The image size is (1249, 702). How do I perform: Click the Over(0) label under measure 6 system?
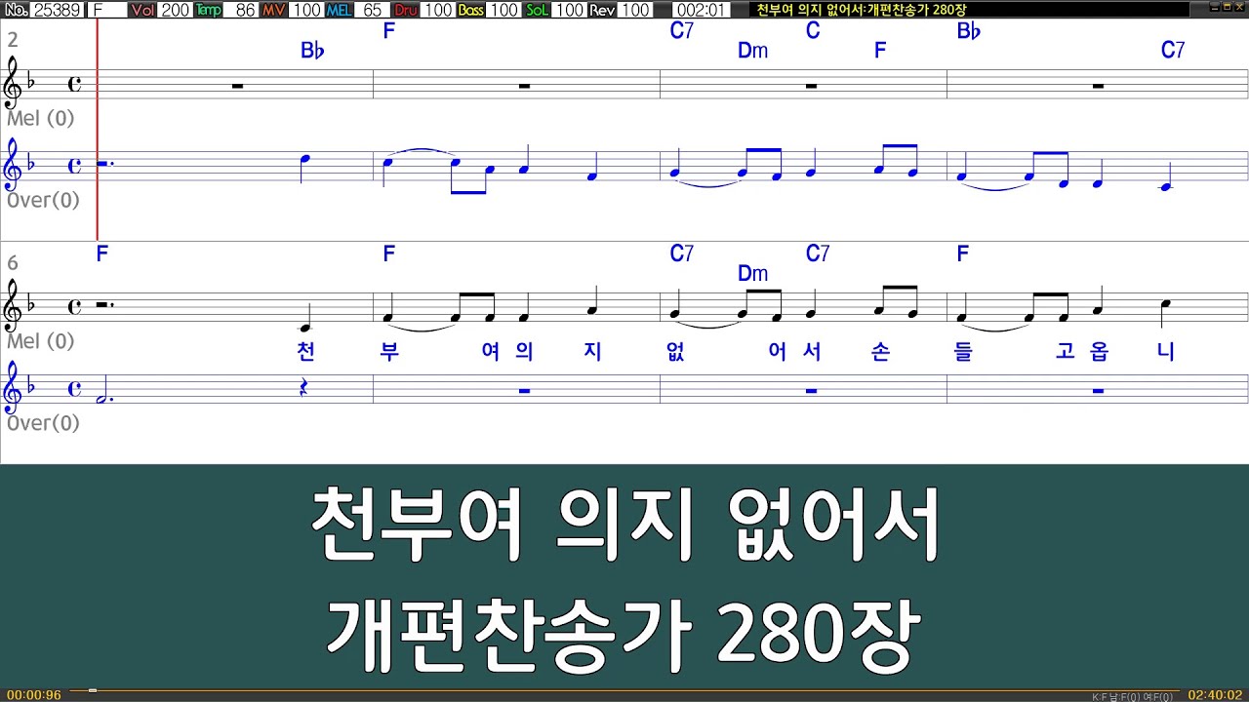tap(44, 423)
